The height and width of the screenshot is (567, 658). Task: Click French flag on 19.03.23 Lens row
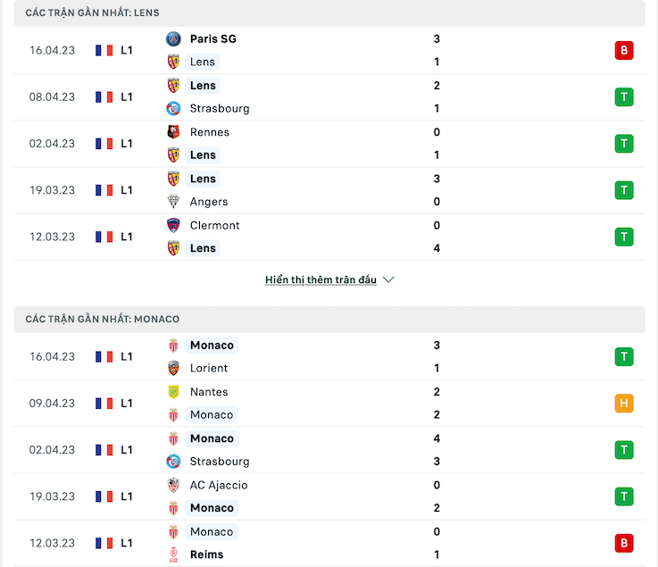coord(104,190)
